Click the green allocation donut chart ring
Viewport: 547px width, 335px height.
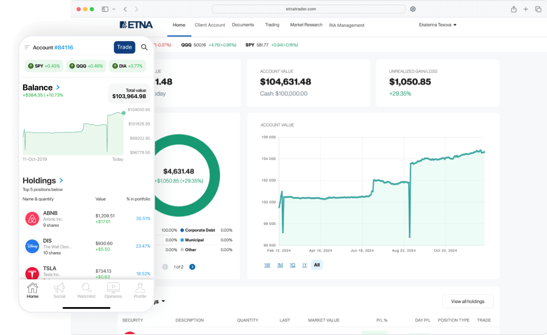[215, 176]
